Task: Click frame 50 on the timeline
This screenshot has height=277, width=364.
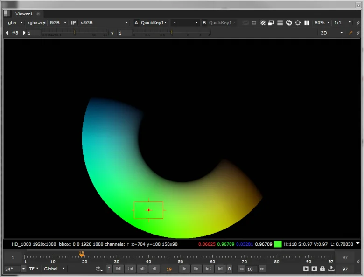Action: 181,257
